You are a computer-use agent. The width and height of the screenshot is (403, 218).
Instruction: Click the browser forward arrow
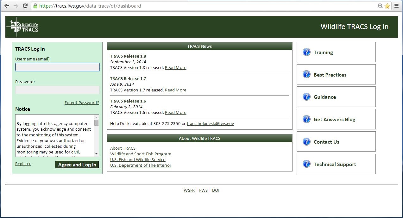[x=16, y=6]
